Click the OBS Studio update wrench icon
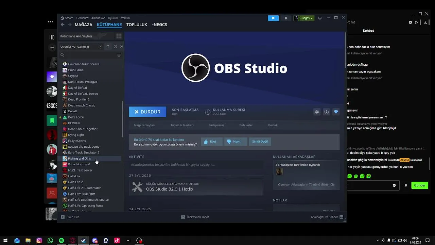435x245 pixels. [137, 187]
